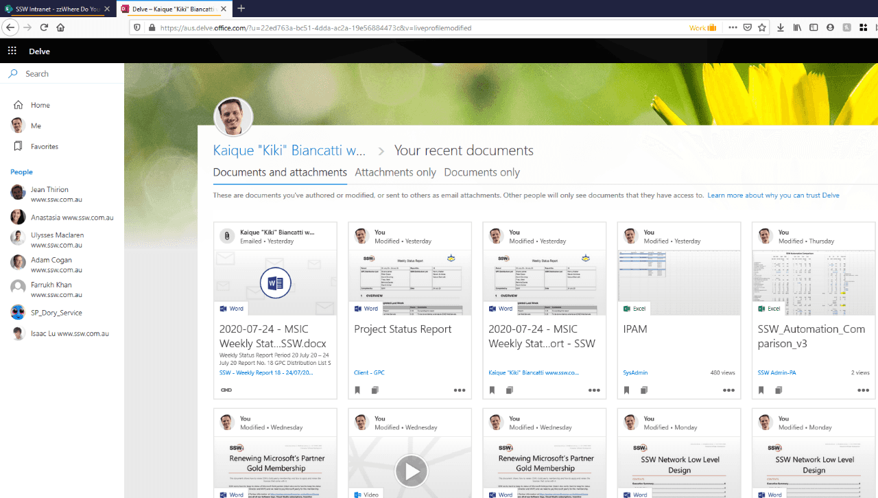Viewport: 878px width, 498px height.
Task: Open more options on Project Status Report
Action: coord(460,390)
